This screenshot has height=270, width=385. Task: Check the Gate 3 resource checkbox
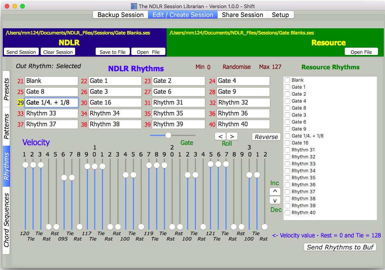[287, 115]
